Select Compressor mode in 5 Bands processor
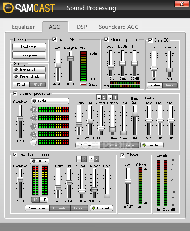This screenshot has width=190, height=231. (88, 145)
